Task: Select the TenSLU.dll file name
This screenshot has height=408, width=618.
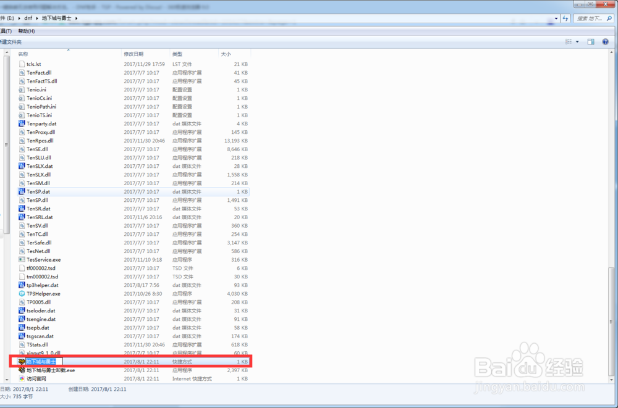Action: click(39, 157)
